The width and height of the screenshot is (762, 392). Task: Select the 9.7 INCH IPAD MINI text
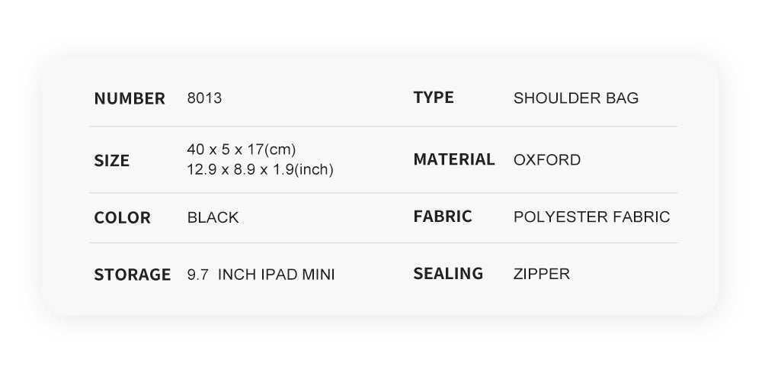pyautogui.click(x=261, y=275)
